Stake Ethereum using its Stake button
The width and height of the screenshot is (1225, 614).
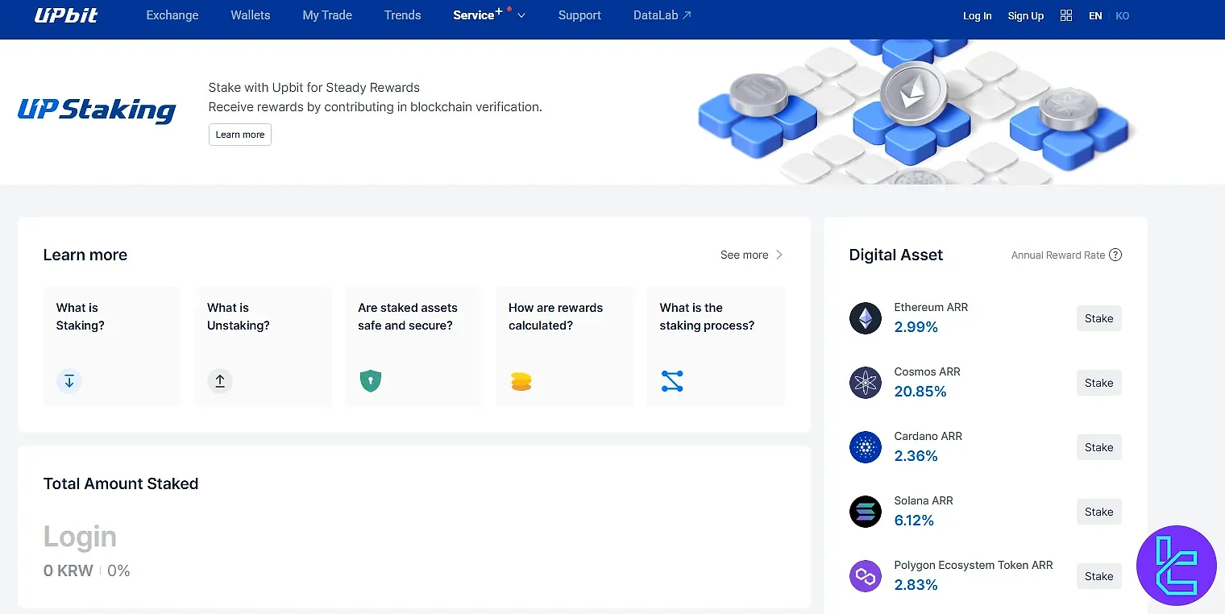point(1098,318)
